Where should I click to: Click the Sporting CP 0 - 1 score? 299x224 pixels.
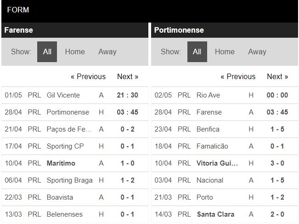pyautogui.click(x=128, y=146)
